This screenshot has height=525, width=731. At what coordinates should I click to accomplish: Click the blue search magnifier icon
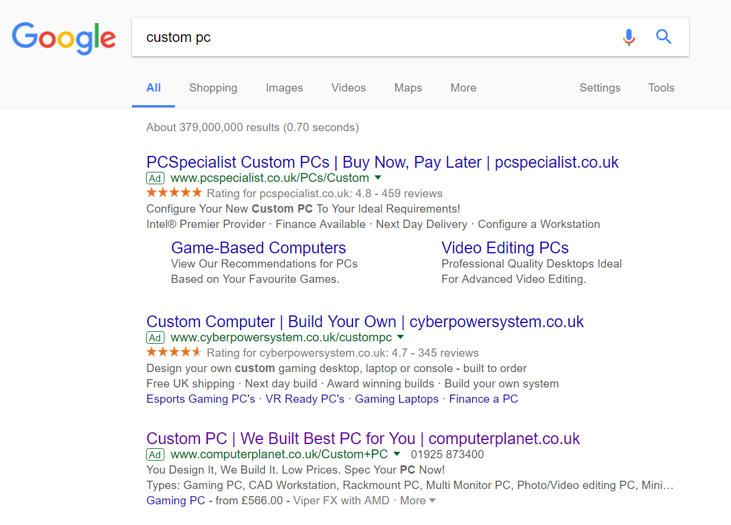tap(664, 37)
